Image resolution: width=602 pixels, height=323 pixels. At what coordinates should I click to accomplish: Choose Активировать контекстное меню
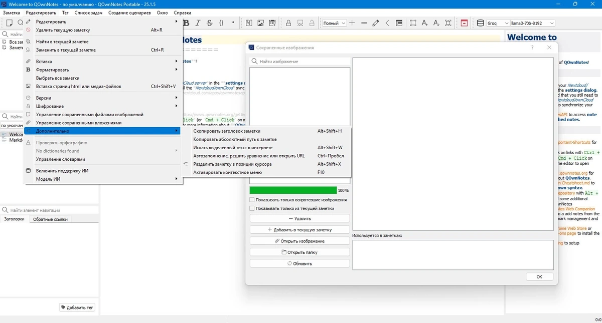(x=268, y=172)
